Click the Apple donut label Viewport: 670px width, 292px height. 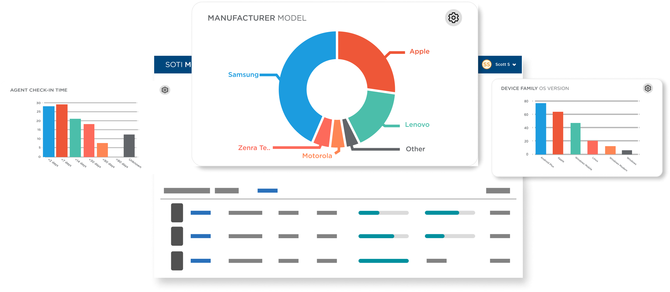[x=419, y=52]
